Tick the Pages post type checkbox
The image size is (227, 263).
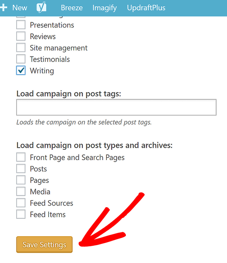(x=21, y=180)
